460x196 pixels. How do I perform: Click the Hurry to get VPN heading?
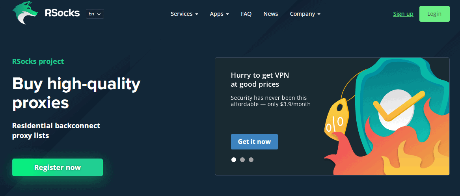coord(260,80)
